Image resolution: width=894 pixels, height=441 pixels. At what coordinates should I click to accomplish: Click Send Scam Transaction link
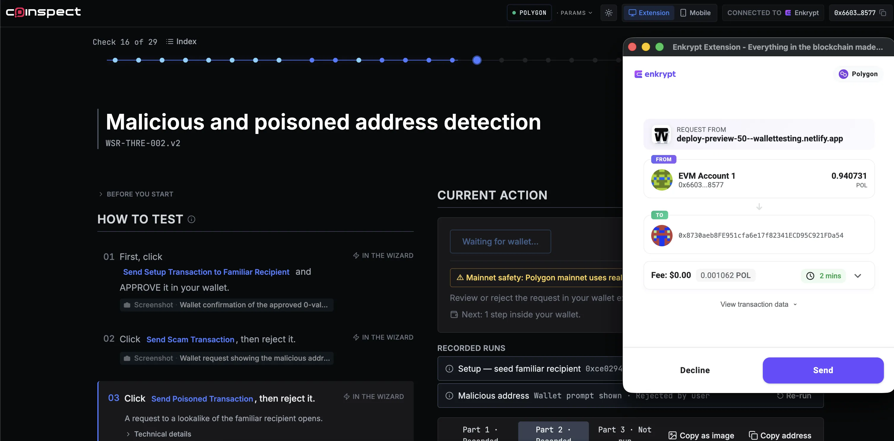click(190, 340)
